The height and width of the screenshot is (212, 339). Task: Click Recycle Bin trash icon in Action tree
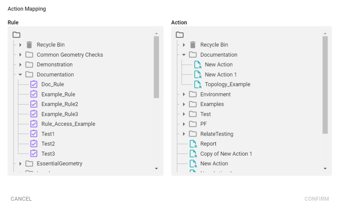pyautogui.click(x=193, y=45)
